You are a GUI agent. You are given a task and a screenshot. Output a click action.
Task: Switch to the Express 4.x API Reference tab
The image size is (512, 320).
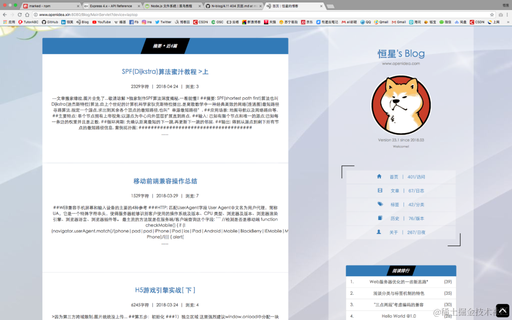click(x=111, y=6)
